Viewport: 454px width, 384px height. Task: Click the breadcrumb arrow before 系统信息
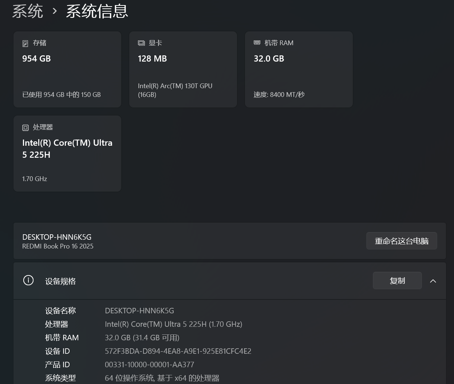coord(55,11)
